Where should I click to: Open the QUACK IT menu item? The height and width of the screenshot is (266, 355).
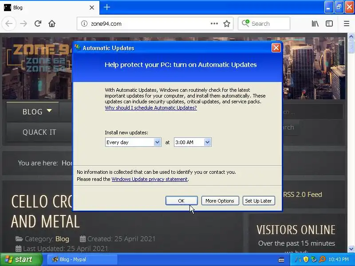point(39,132)
